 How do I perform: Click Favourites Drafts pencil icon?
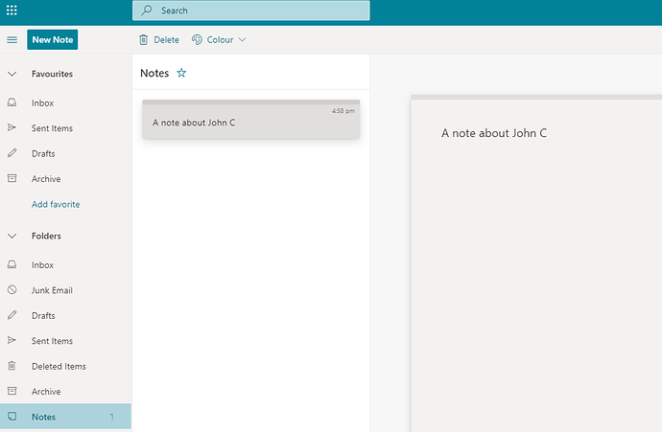click(12, 153)
